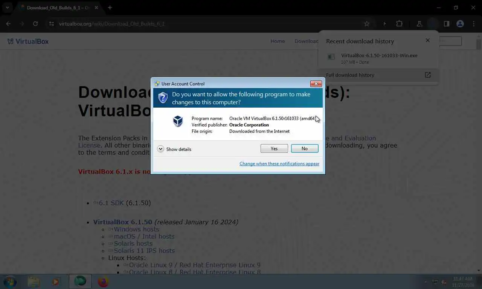482x289 pixels.
Task: Open the macOS / Intel hosts link
Action: [144, 236]
